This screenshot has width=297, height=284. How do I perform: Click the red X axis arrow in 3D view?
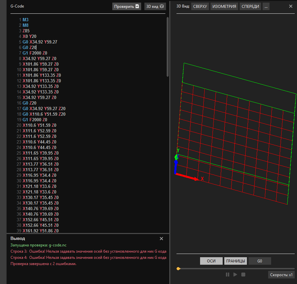[x=187, y=176]
